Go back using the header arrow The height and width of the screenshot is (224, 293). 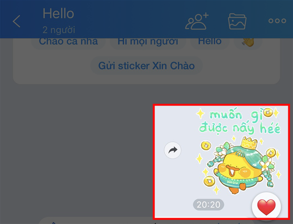16,21
